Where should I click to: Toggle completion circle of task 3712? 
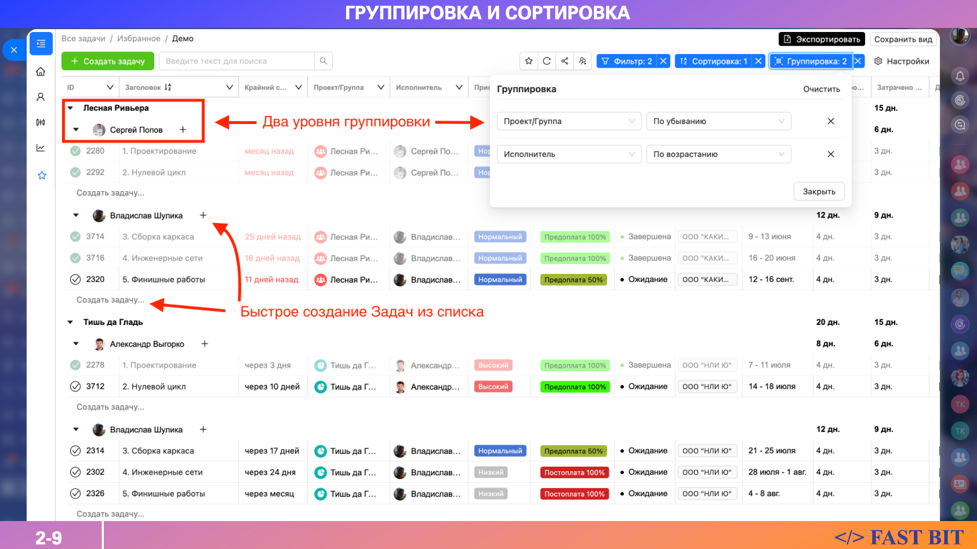pos(75,387)
